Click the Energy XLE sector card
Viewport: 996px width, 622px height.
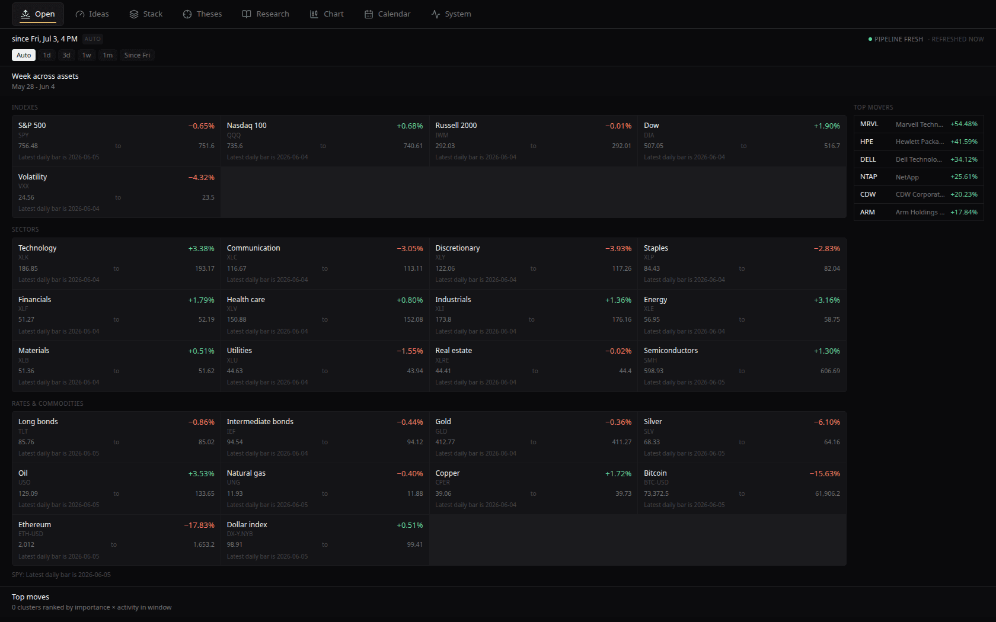742,315
